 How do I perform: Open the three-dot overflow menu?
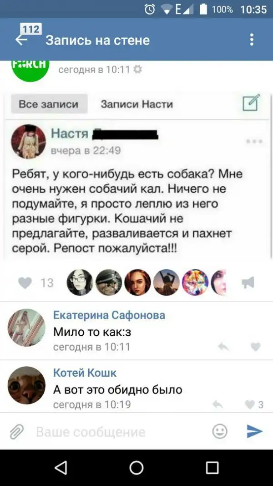coord(252,40)
